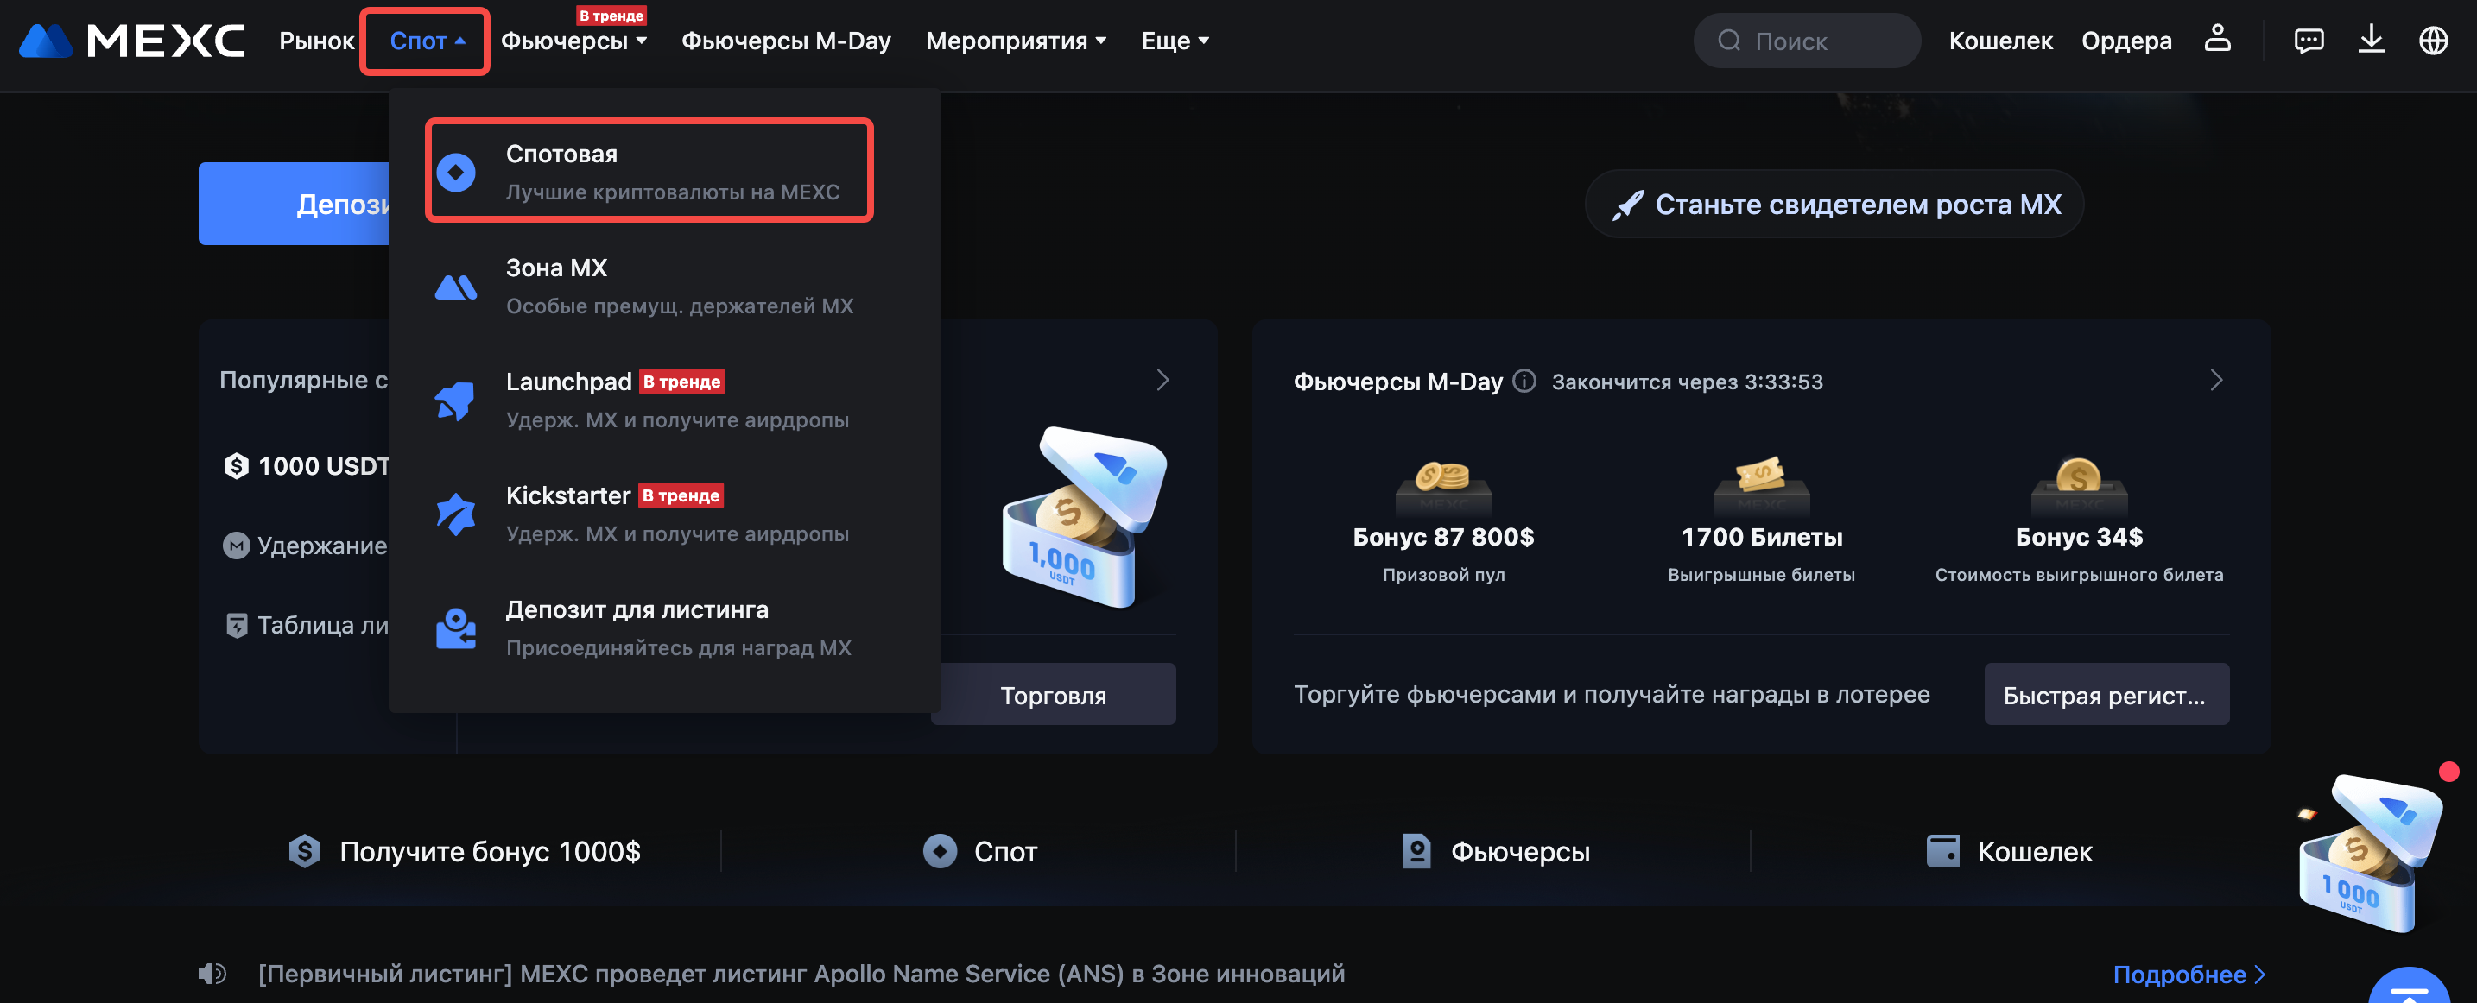The height and width of the screenshot is (1003, 2477).
Task: Click the MEXC logo
Action: (x=132, y=41)
